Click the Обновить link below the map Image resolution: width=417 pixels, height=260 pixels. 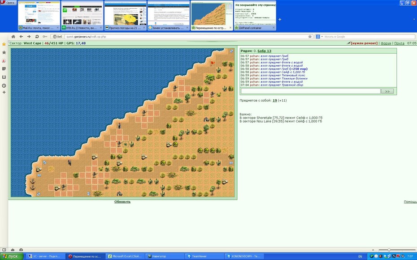click(x=122, y=202)
